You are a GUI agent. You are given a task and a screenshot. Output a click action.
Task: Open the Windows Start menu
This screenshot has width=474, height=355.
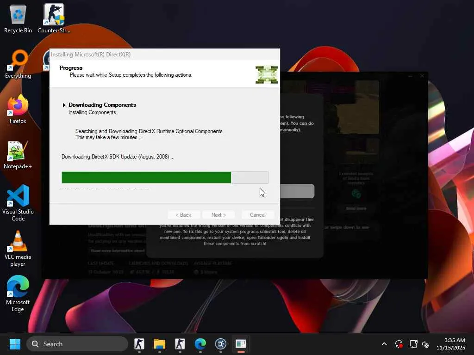15,344
